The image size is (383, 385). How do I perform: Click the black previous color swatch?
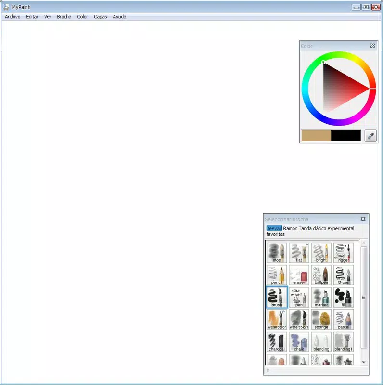[x=346, y=136]
